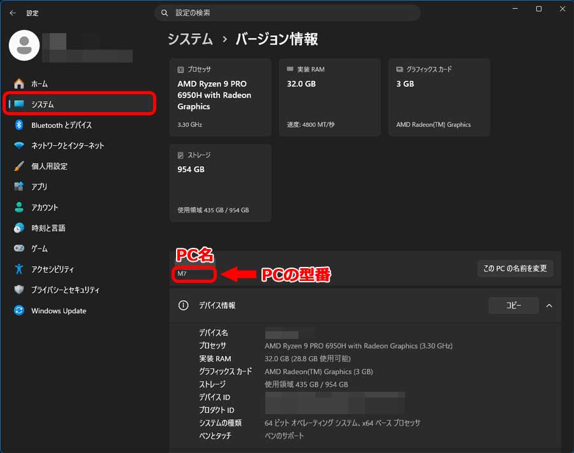Click the Home house icon
The image size is (574, 453).
[19, 83]
